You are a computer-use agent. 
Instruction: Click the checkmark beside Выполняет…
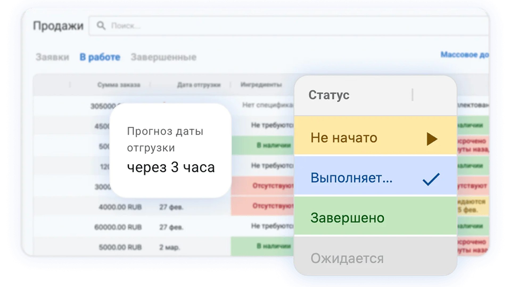pos(431,179)
